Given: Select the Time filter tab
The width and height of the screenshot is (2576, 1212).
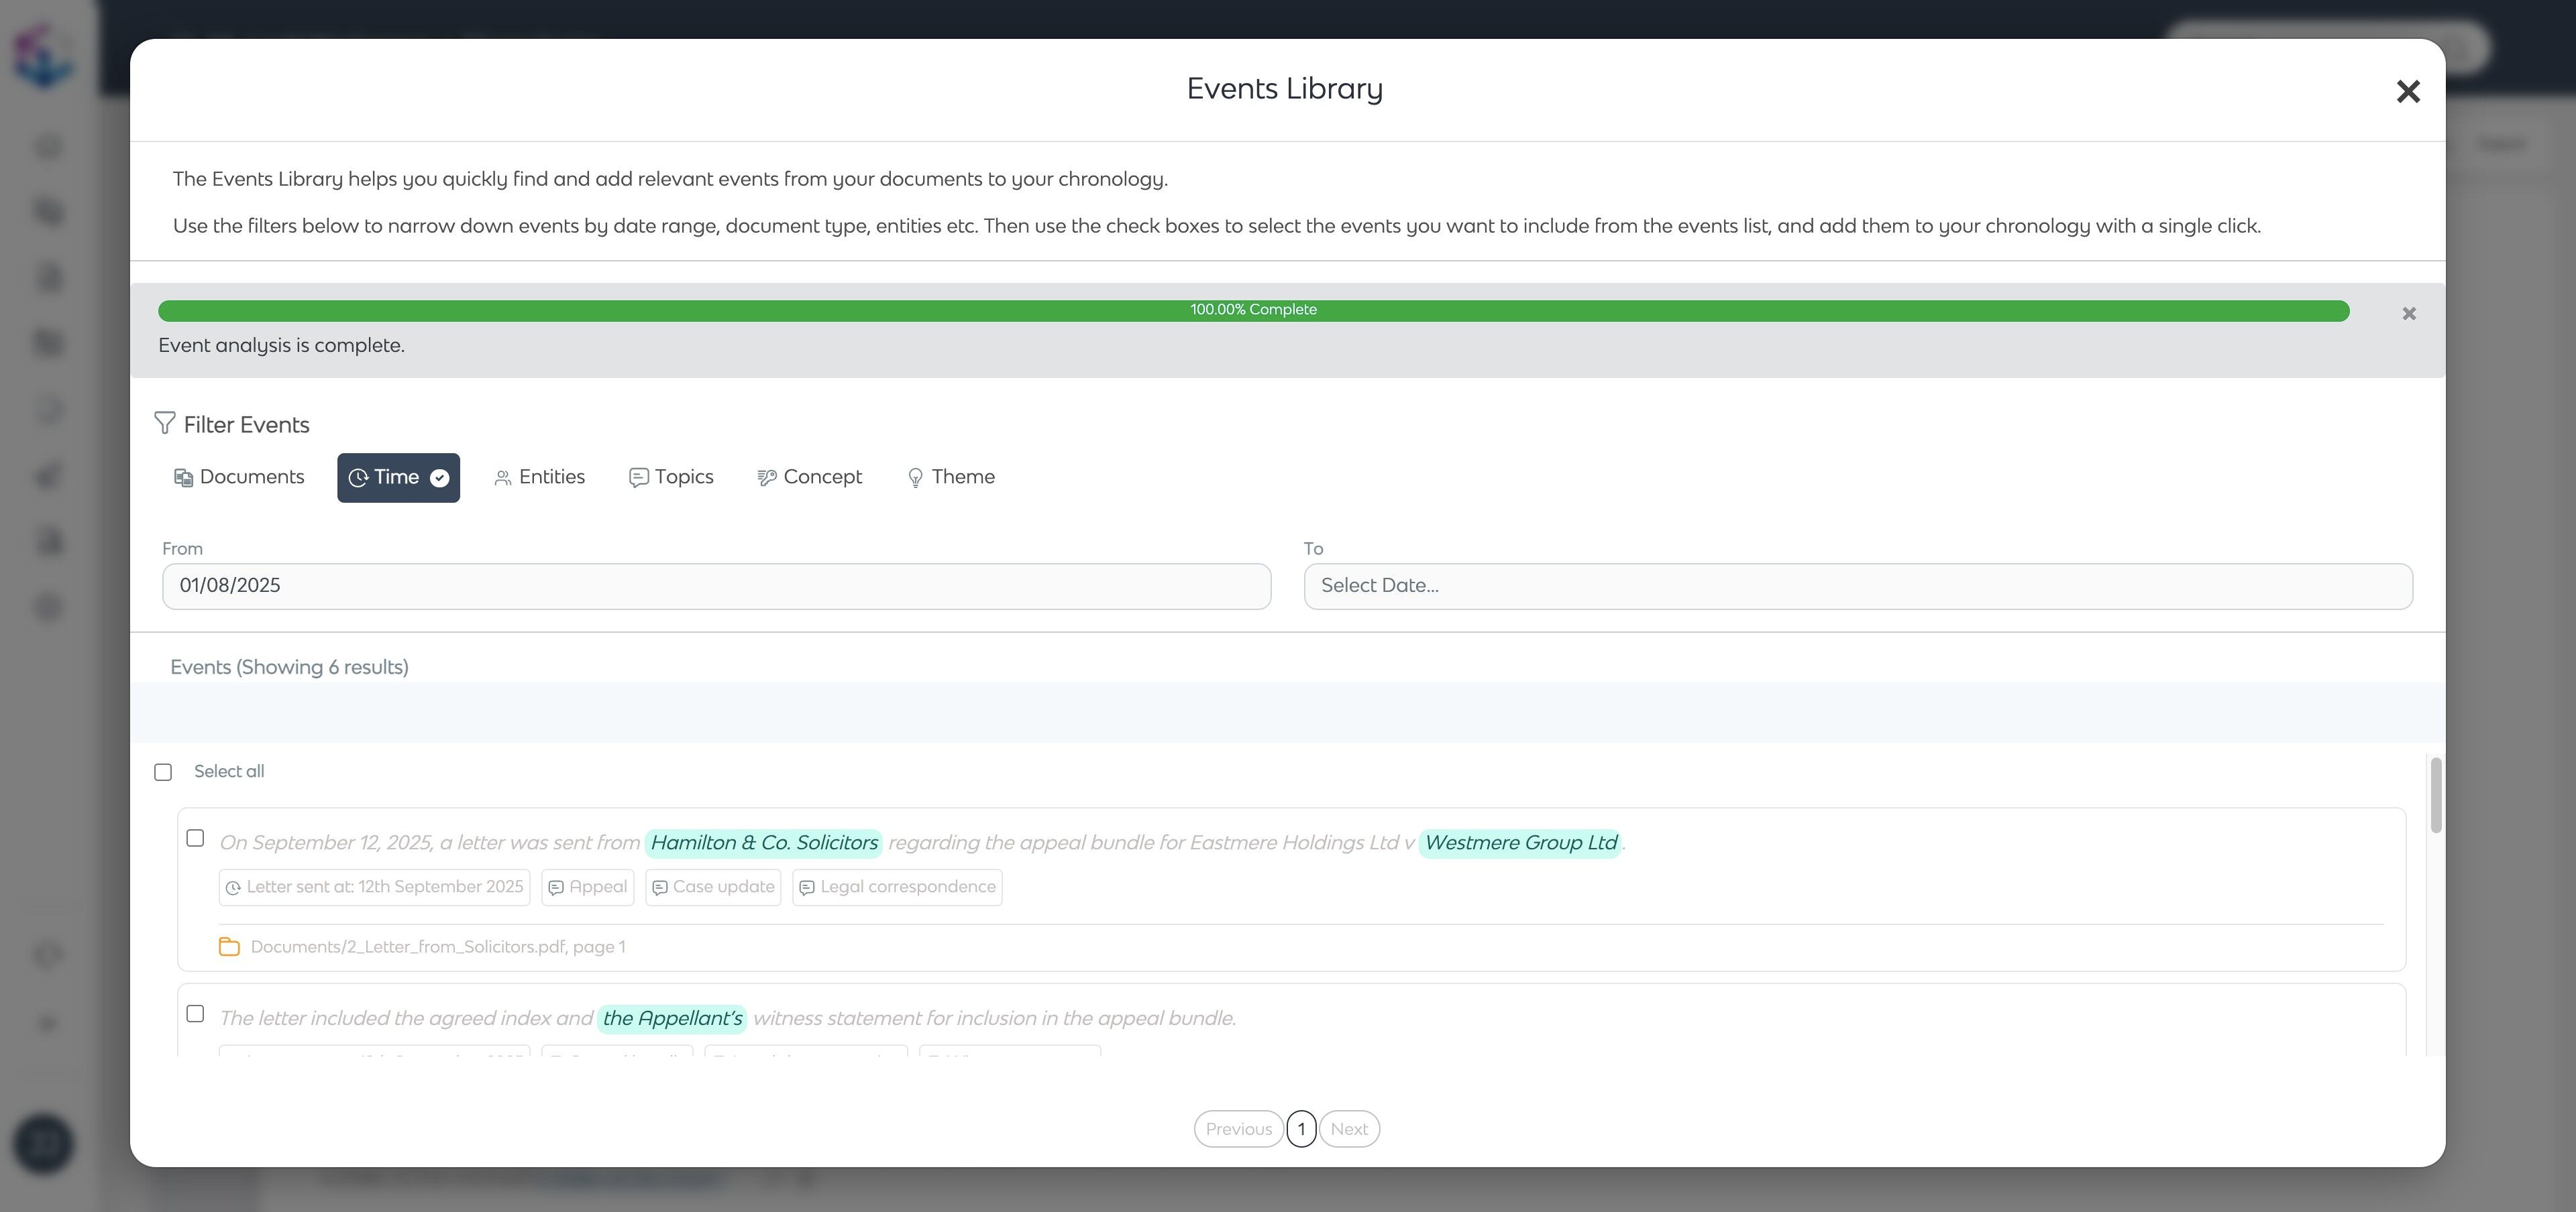Looking at the screenshot, I should [397, 477].
